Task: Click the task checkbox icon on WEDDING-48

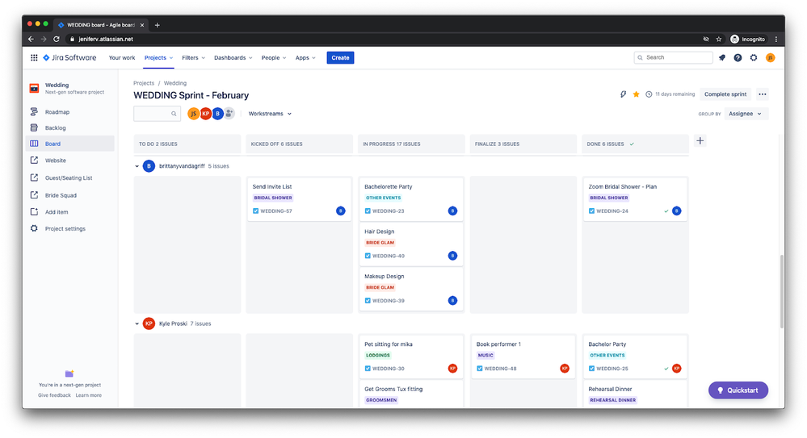Action: [x=480, y=368]
